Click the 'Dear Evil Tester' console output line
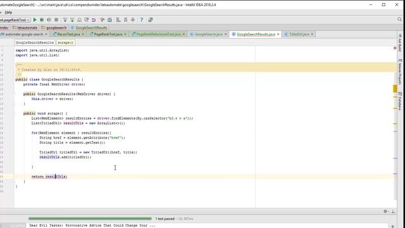Viewport: 405px width, 228px height. [92, 225]
